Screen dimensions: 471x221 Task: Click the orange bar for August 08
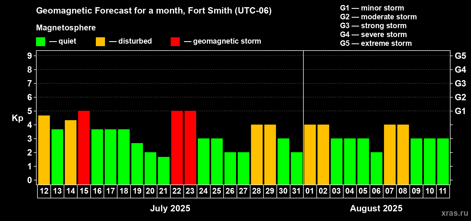(403, 155)
